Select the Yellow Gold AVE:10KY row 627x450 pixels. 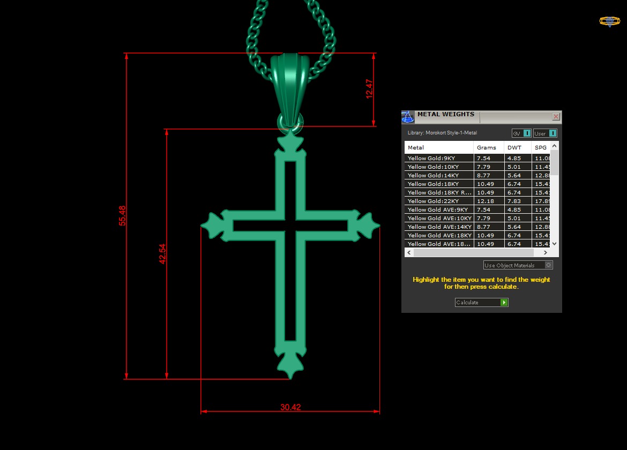click(x=477, y=218)
